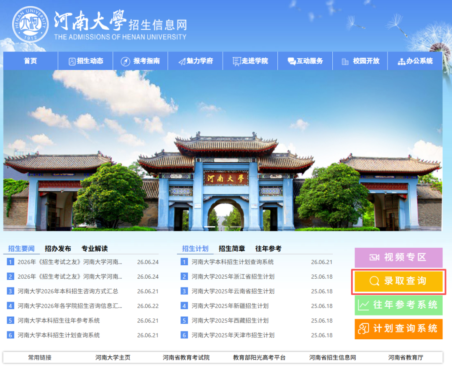
Task: Click number 2 badge beside 浙江省招生计划
Action: pos(184,277)
